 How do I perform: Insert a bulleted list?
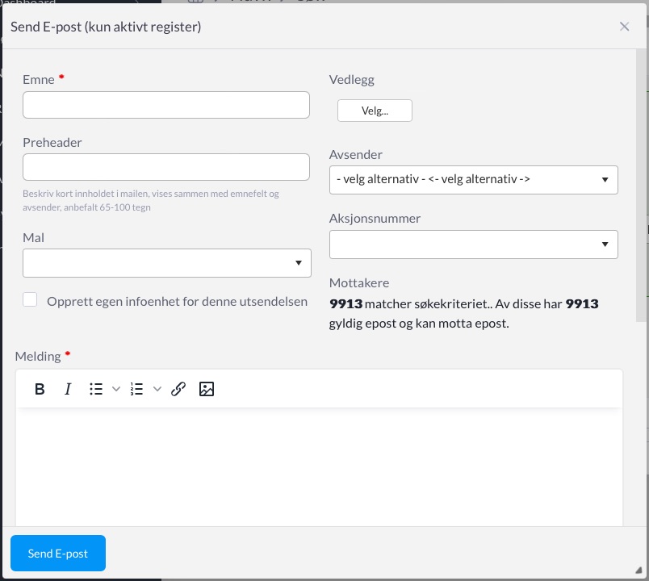96,389
